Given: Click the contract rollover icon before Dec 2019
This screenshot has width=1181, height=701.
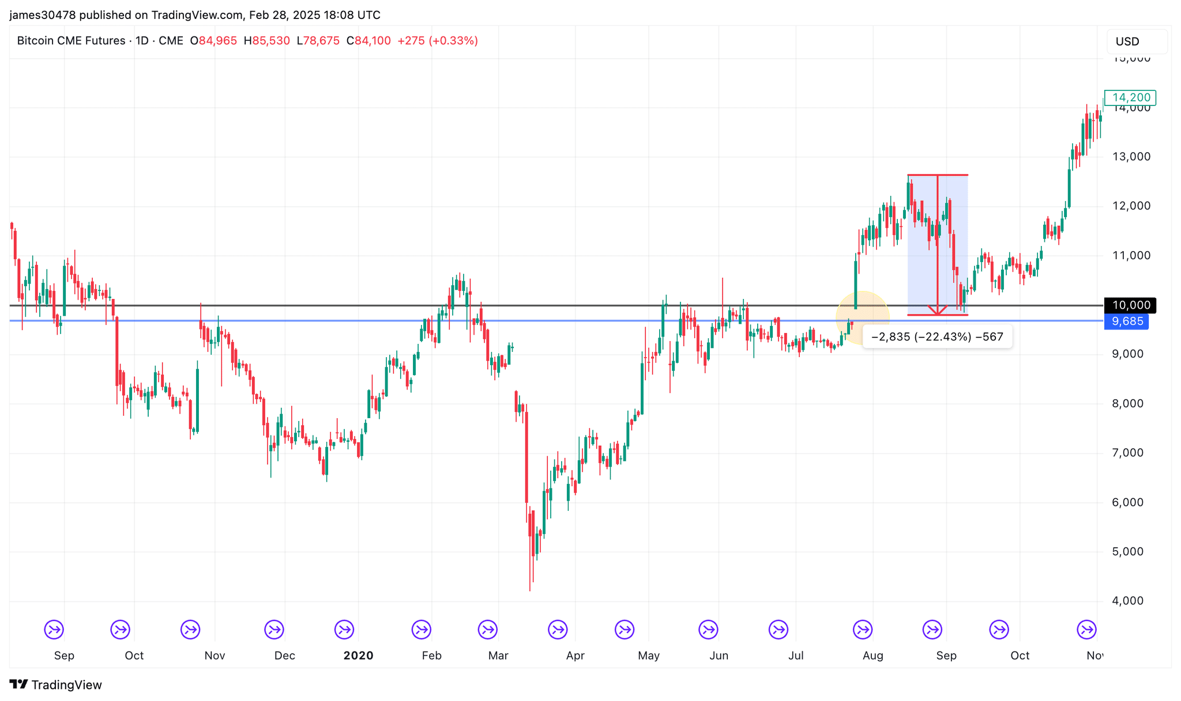Looking at the screenshot, I should pos(274,630).
